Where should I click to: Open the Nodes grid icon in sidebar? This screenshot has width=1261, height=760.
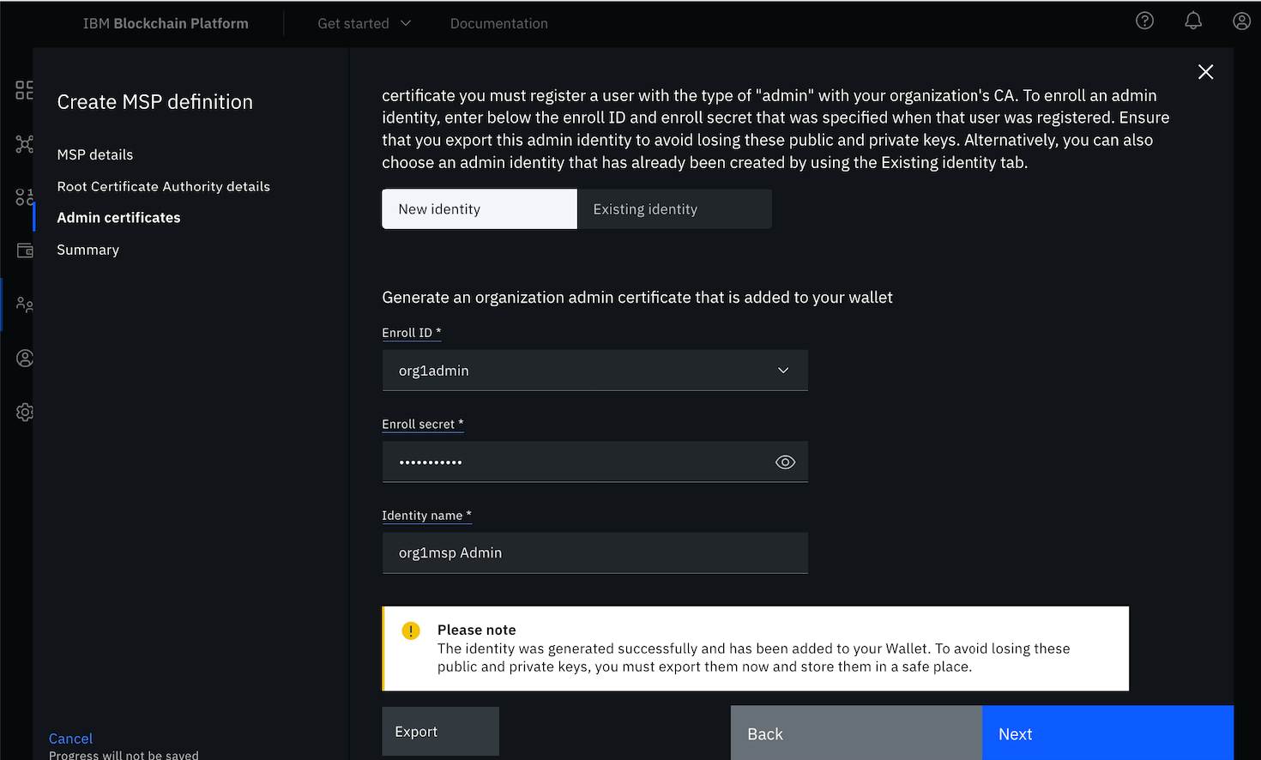[24, 90]
